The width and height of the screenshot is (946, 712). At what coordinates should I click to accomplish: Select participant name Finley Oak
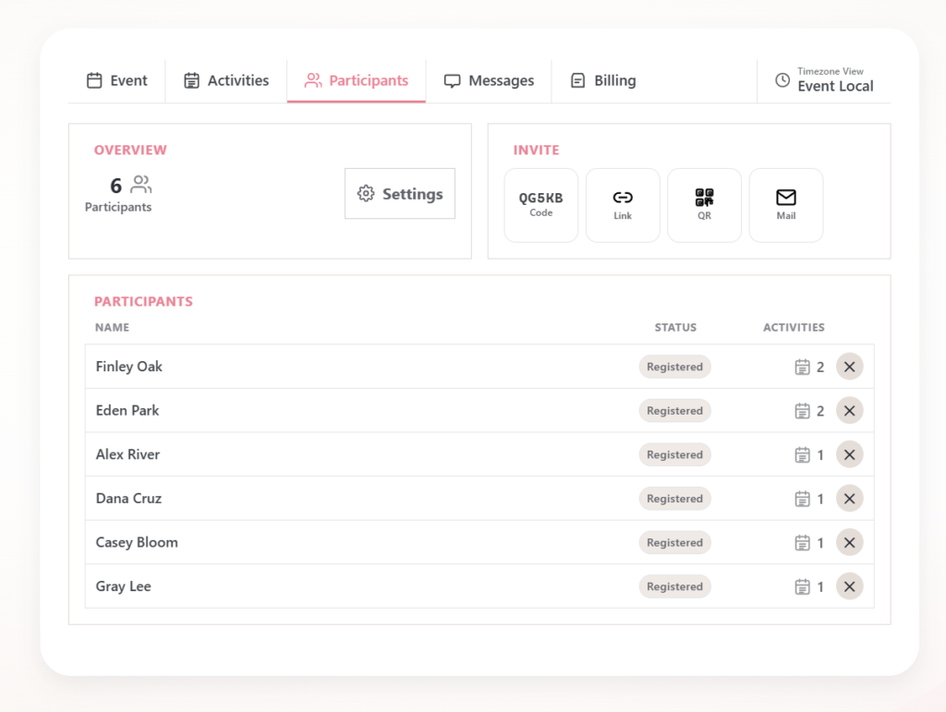click(129, 367)
